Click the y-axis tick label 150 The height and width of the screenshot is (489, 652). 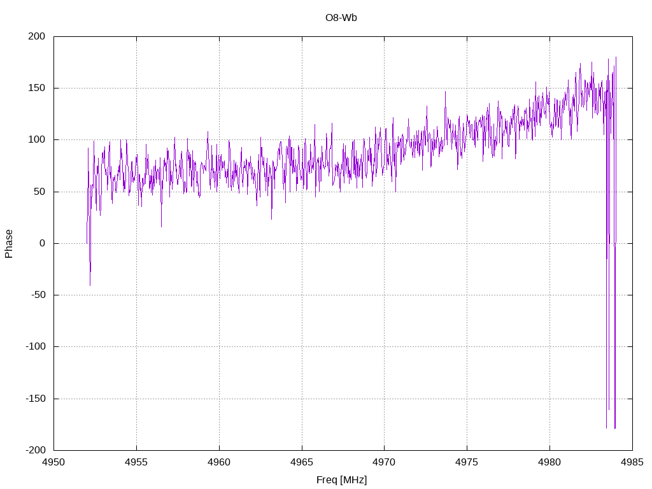(36, 88)
